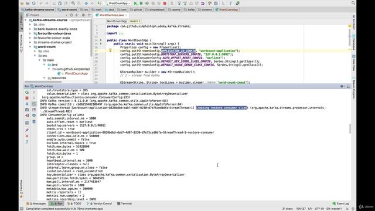Click the kafka-streams-course breadcrumb

[x=37, y=9]
